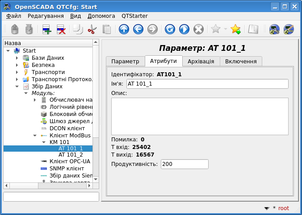Expand the Транспорти tree node
Viewport: 302px width, 215px height.
click(x=17, y=72)
